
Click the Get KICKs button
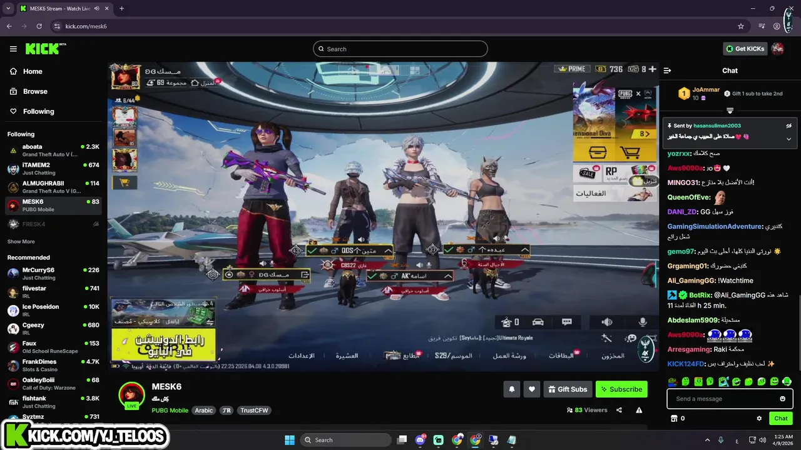click(745, 49)
